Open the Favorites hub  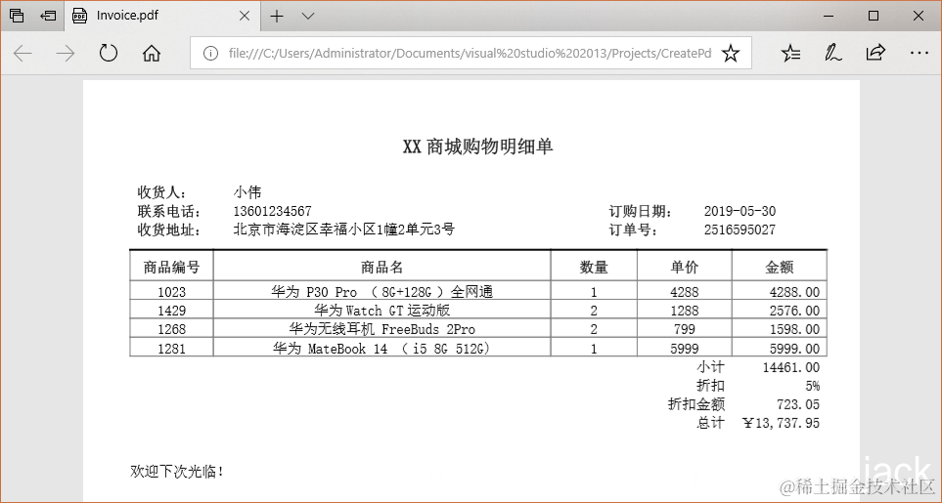(x=790, y=54)
